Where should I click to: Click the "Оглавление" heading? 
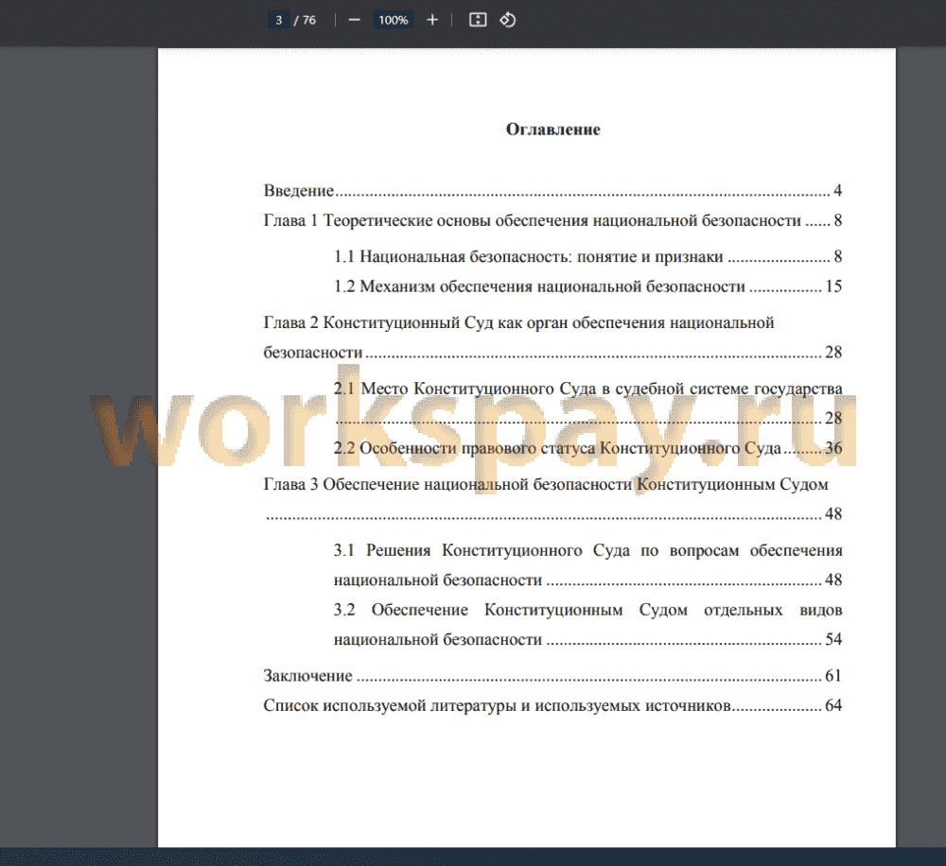pos(552,130)
